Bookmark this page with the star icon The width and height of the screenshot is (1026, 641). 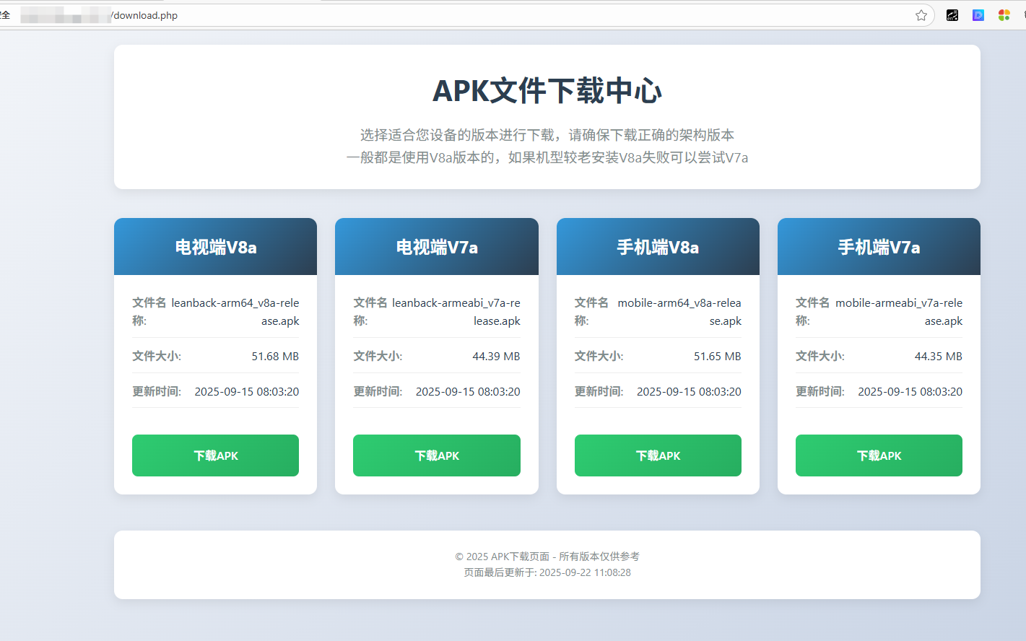[x=921, y=15]
